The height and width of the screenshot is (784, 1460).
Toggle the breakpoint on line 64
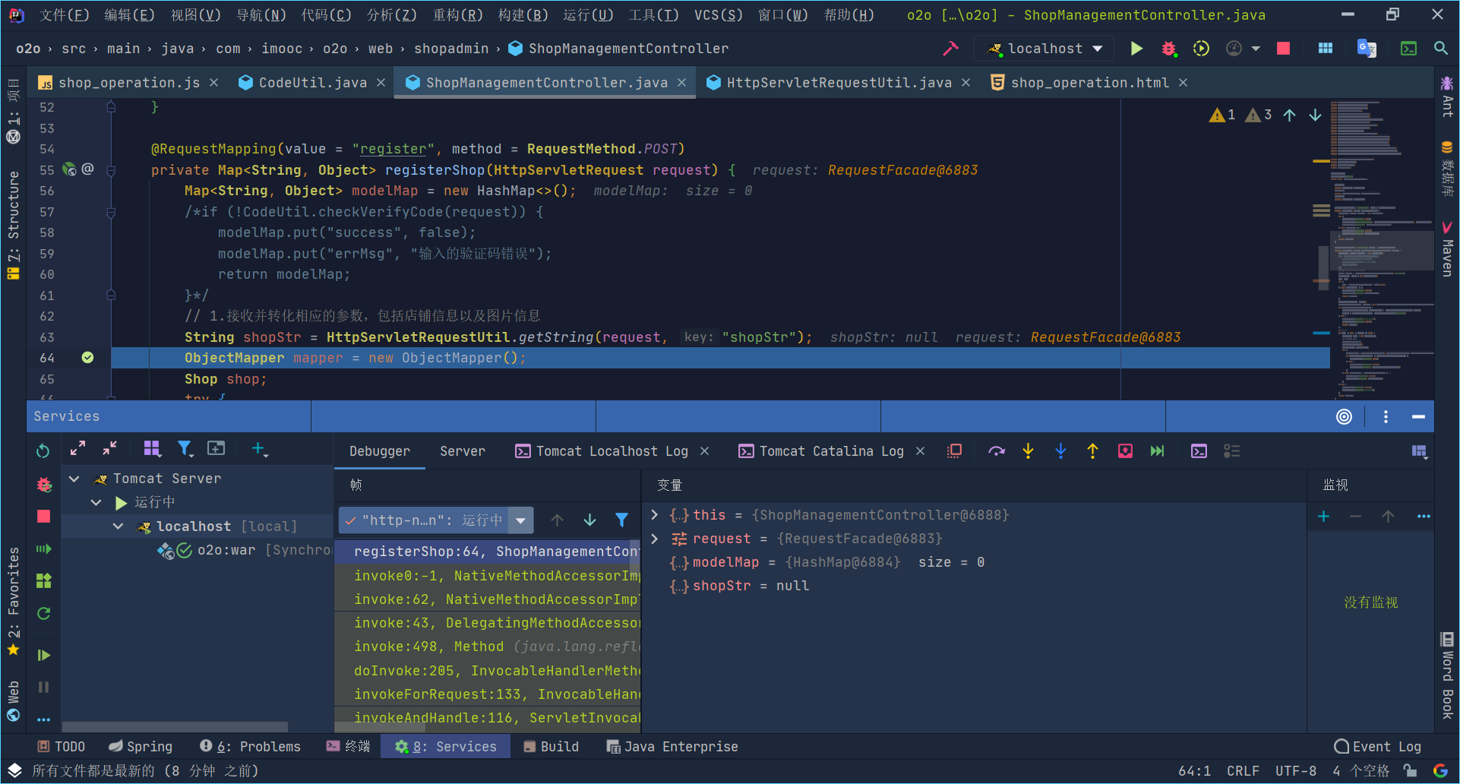87,358
